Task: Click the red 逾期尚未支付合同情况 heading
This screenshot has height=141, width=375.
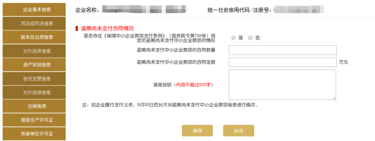Action: (107, 29)
